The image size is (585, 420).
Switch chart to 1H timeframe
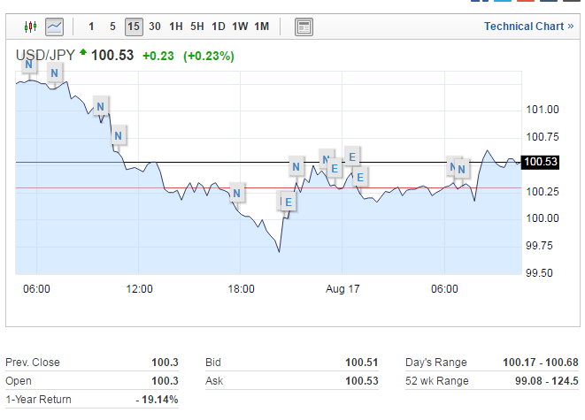(176, 27)
